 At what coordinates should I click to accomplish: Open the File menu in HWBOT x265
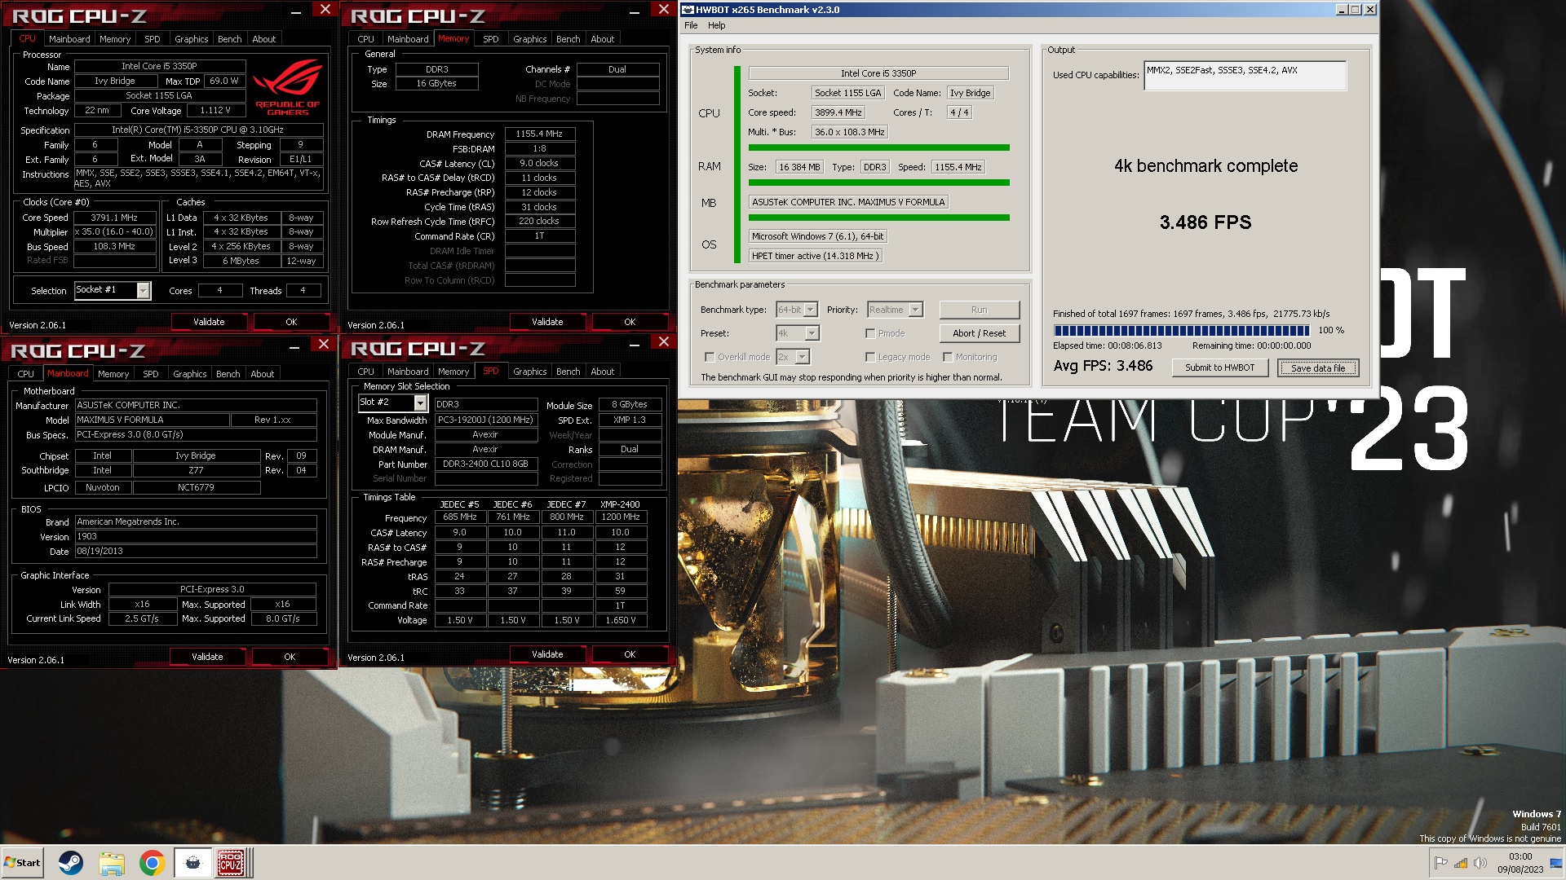[691, 25]
